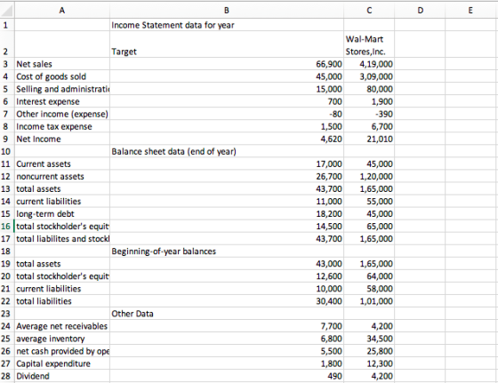Image resolution: width=498 pixels, height=383 pixels.
Task: Select column B header
Action: coord(227,11)
